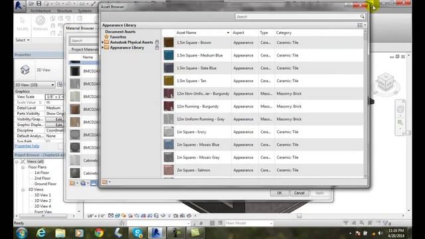The image size is (425, 239).
Task: Click the Save icon in quick access toolbar
Action: [x=39, y=4]
